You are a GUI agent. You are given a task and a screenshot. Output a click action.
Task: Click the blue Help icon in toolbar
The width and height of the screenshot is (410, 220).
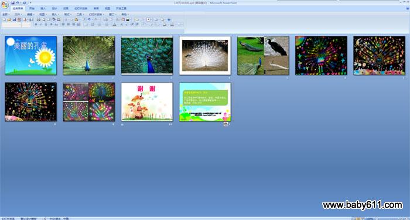pyautogui.click(x=169, y=19)
